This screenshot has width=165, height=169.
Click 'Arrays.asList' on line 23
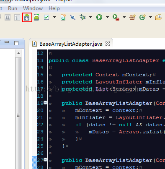pyautogui.click(x=141, y=132)
